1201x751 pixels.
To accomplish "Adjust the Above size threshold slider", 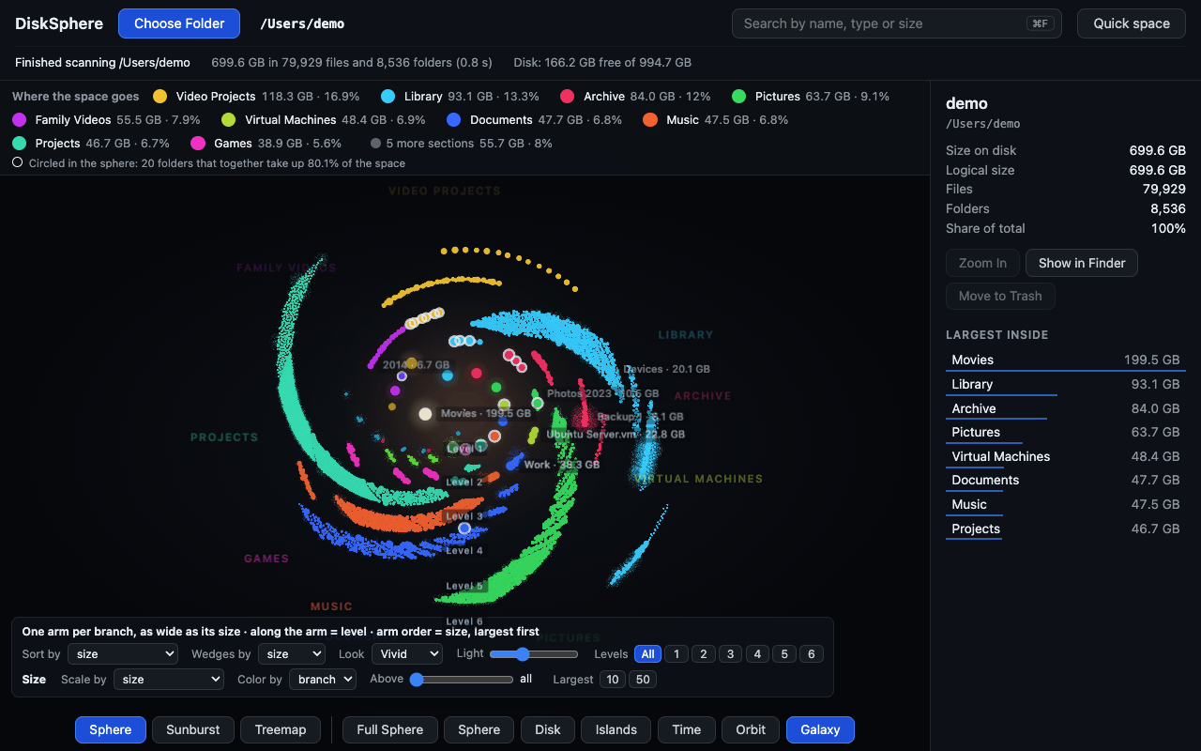I will pyautogui.click(x=462, y=680).
